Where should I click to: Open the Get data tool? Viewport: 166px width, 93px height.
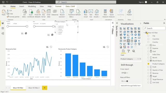point(24,13)
